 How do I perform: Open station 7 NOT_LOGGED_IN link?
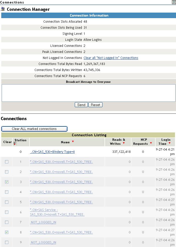[43, 222]
